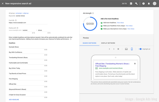
Task: Open the Help question mark icon
Action: (143, 3)
